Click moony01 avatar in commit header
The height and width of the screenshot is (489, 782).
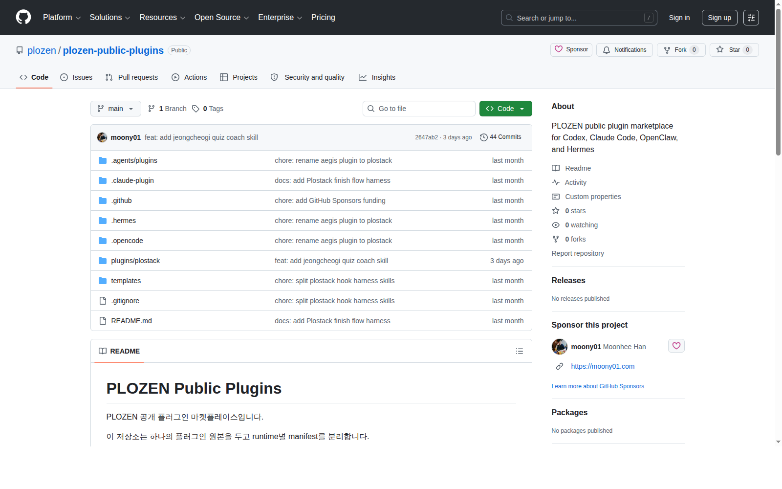coord(102,137)
